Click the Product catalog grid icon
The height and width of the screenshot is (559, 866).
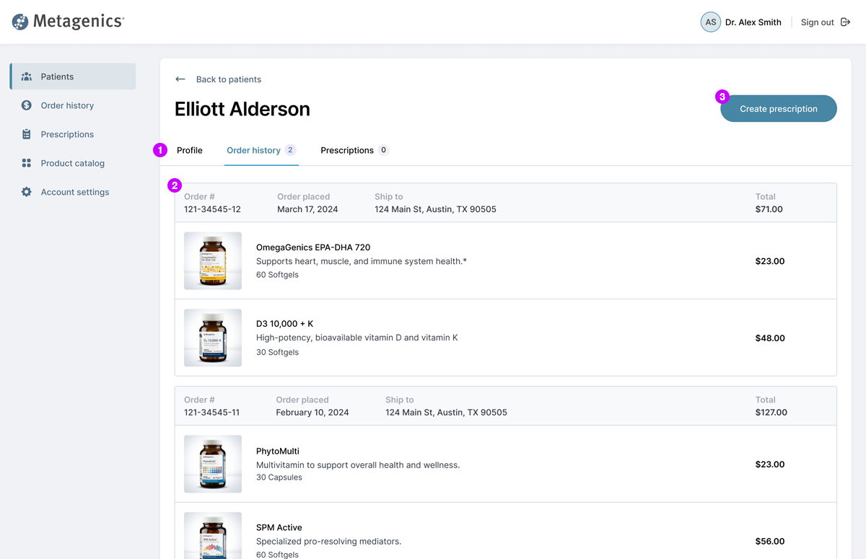point(27,163)
